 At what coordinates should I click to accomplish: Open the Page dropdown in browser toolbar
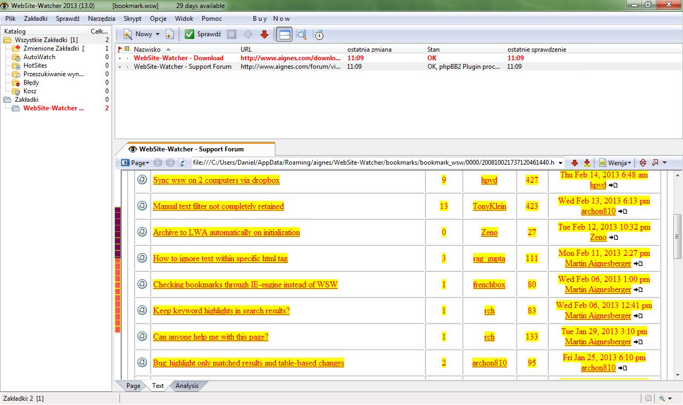(x=136, y=163)
